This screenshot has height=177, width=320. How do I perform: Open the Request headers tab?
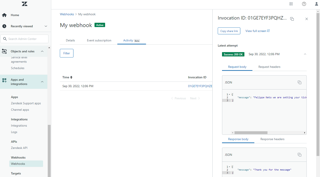click(269, 67)
